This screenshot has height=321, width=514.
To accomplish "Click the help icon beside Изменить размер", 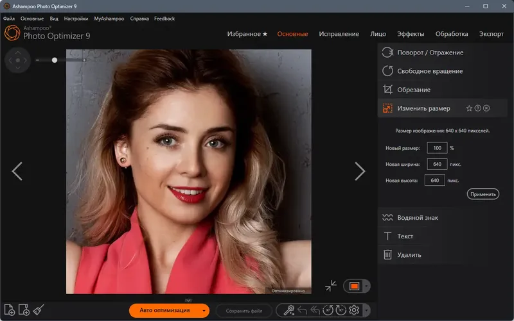I will 478,108.
